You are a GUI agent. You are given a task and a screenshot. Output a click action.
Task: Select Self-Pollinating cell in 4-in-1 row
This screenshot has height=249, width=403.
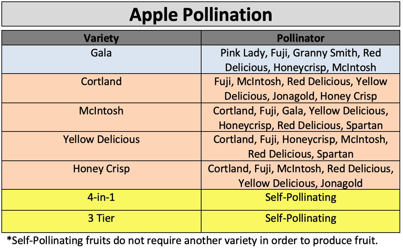click(301, 200)
